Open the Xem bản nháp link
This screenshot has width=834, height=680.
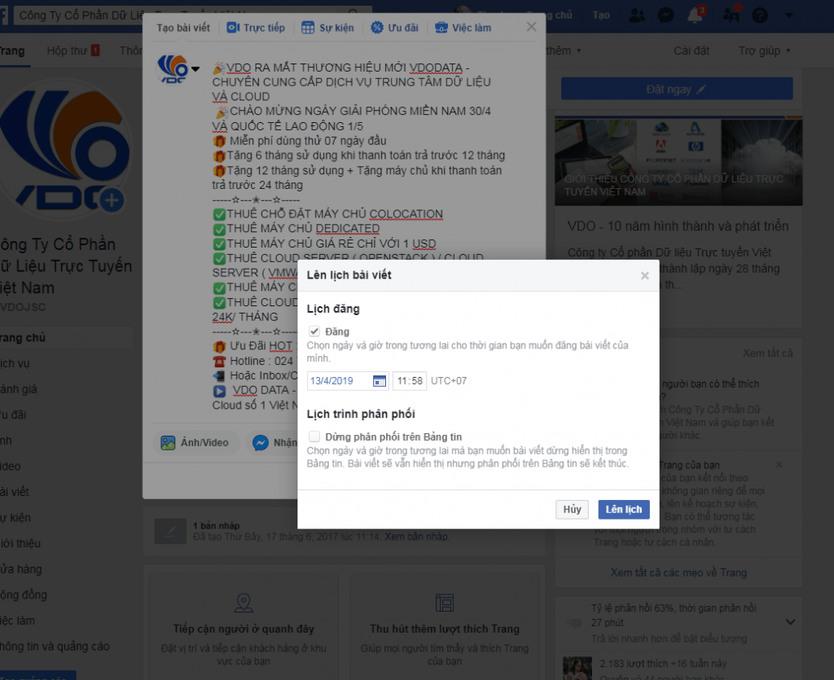pos(416,537)
